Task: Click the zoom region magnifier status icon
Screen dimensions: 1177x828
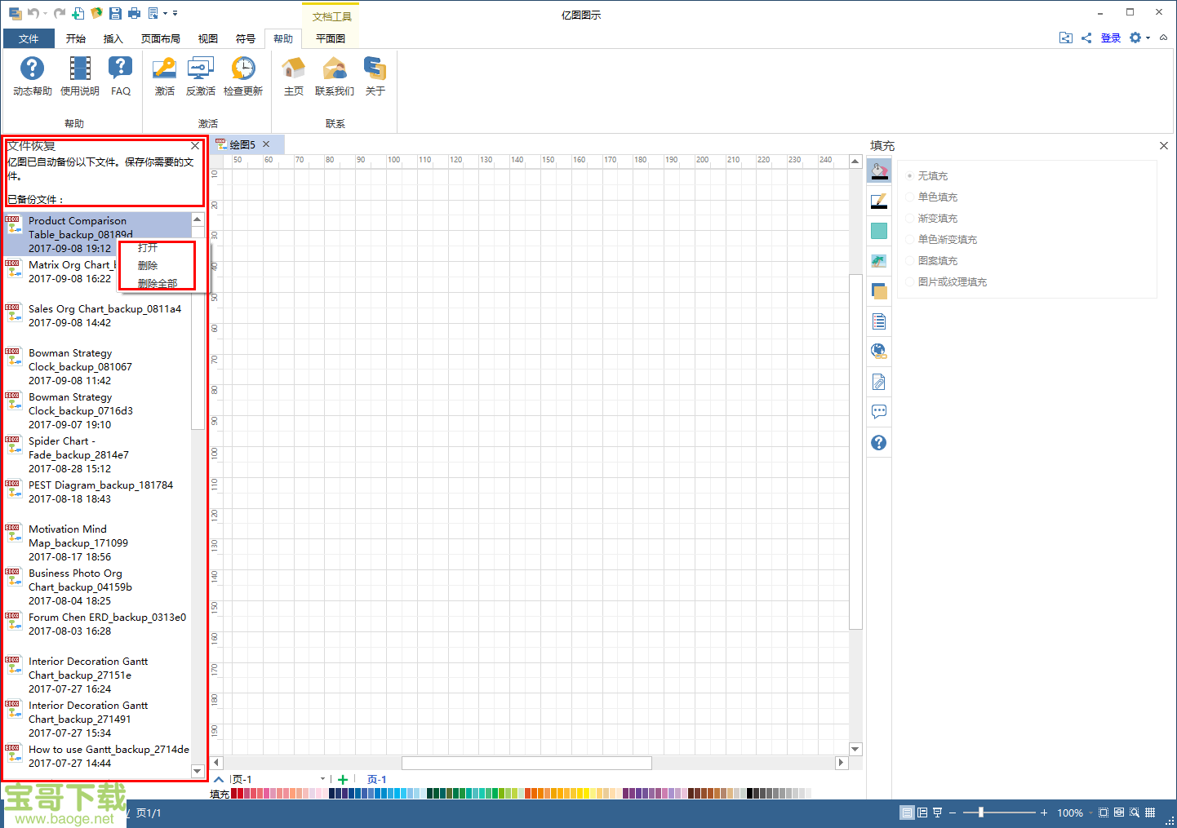Action: pos(1135,813)
